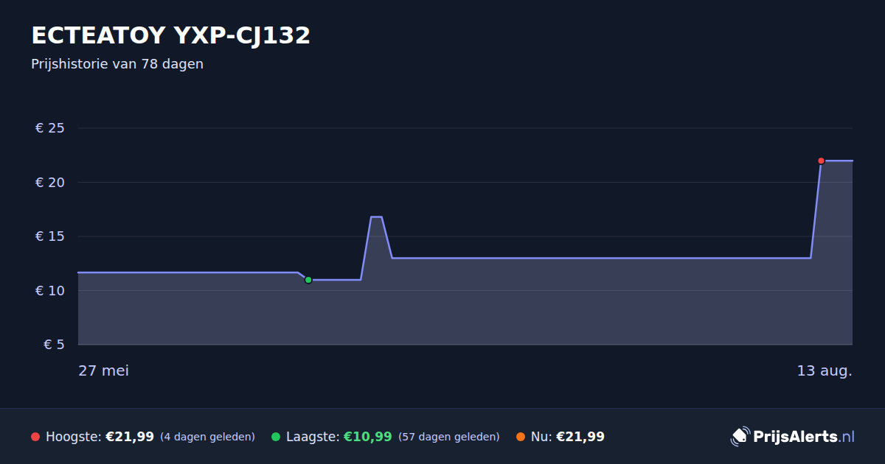
Task: Click the € 25 axis label
Action: click(50, 128)
